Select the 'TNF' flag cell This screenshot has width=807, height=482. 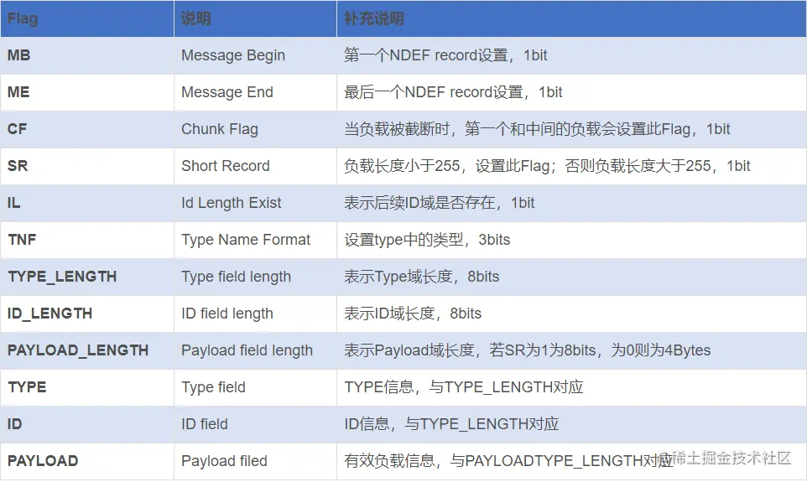point(87,241)
